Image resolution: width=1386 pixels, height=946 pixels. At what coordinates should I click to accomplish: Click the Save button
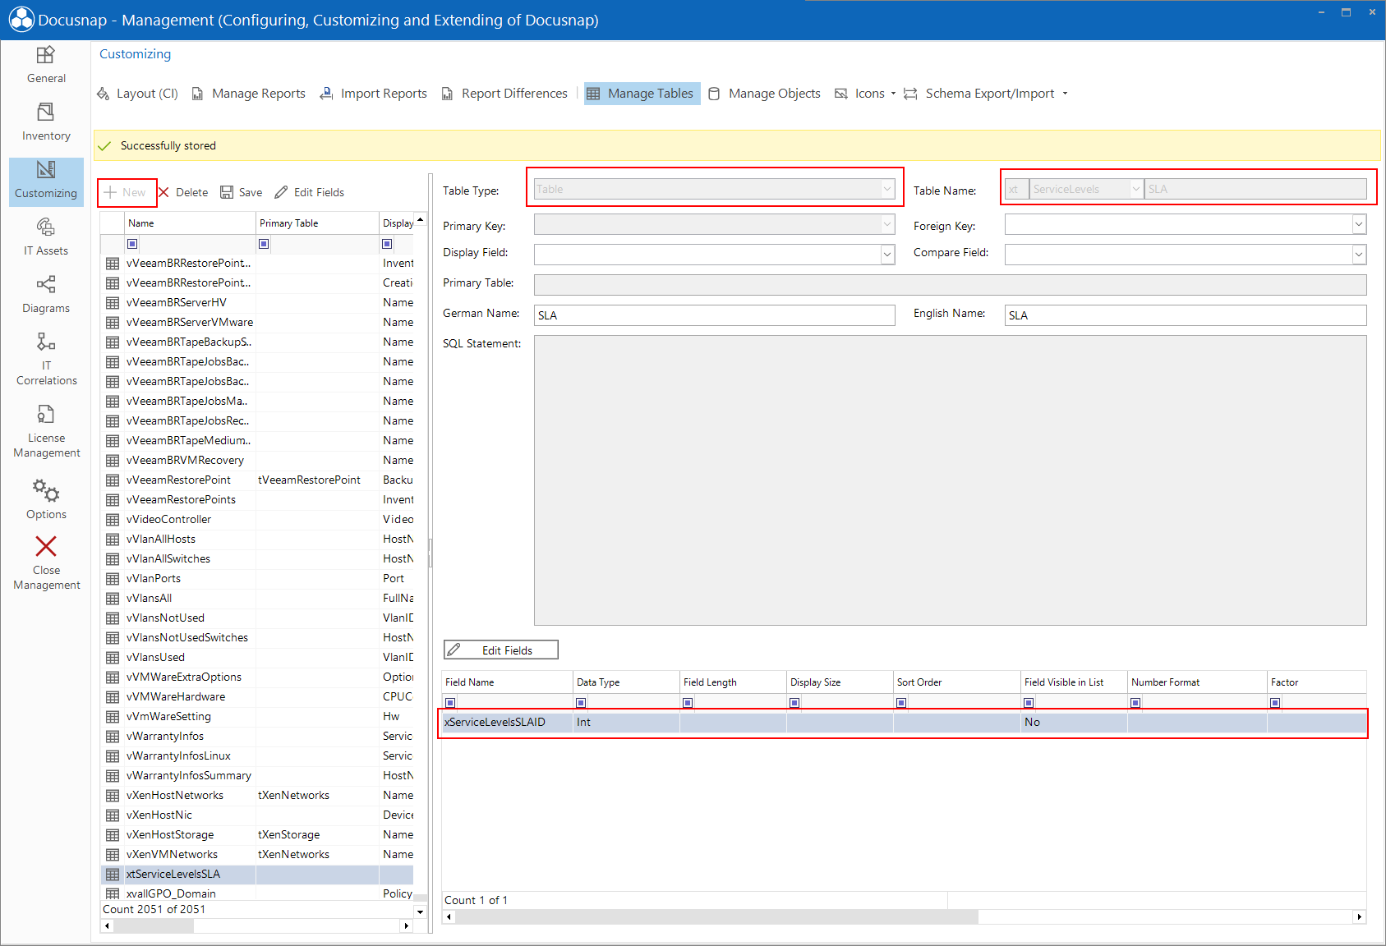pyautogui.click(x=242, y=192)
